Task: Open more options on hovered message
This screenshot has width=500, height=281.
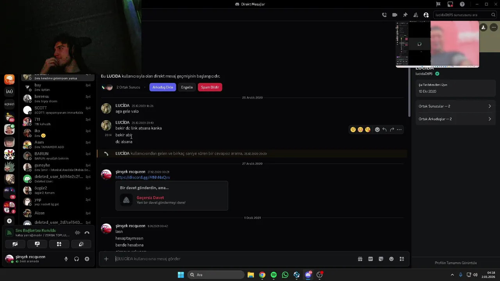Action: 399,130
